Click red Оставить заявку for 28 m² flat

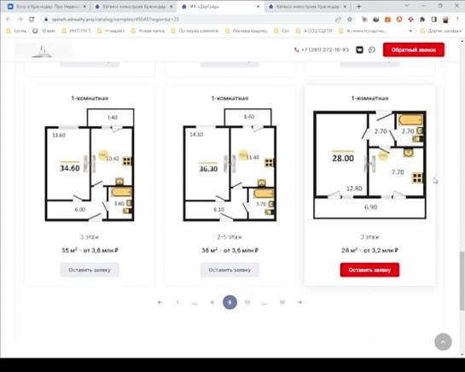[x=369, y=270]
